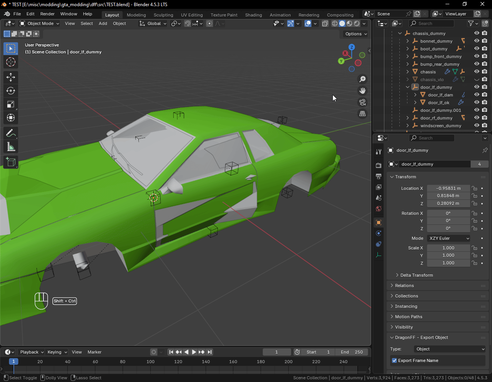Hide bonnet_dummy with eye icon
This screenshot has width=492, height=382.
[x=477, y=41]
